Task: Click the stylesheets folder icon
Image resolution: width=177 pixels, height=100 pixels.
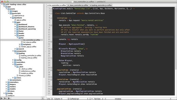Action: click(x=11, y=80)
